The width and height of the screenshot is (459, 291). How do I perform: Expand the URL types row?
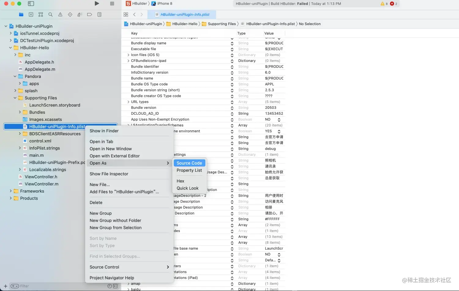tap(128, 102)
